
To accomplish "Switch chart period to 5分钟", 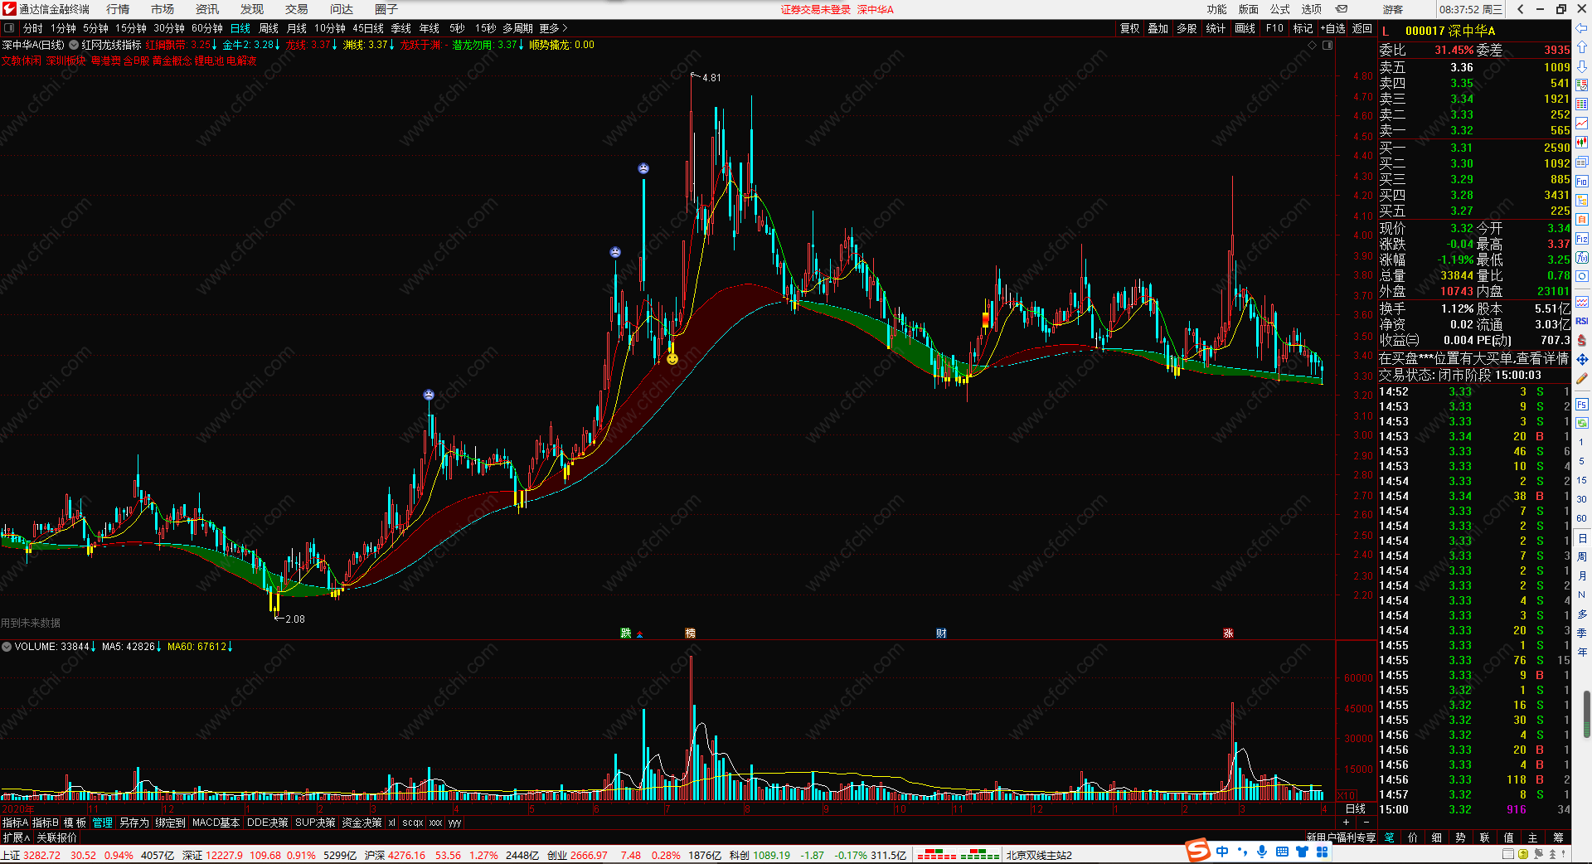I will (95, 28).
